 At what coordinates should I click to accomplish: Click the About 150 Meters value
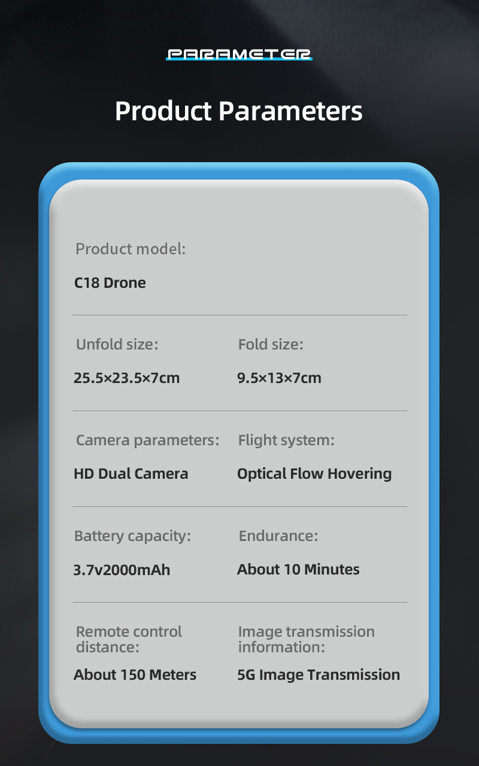click(x=135, y=675)
